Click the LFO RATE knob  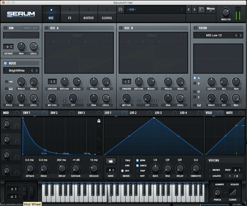coord(155,168)
